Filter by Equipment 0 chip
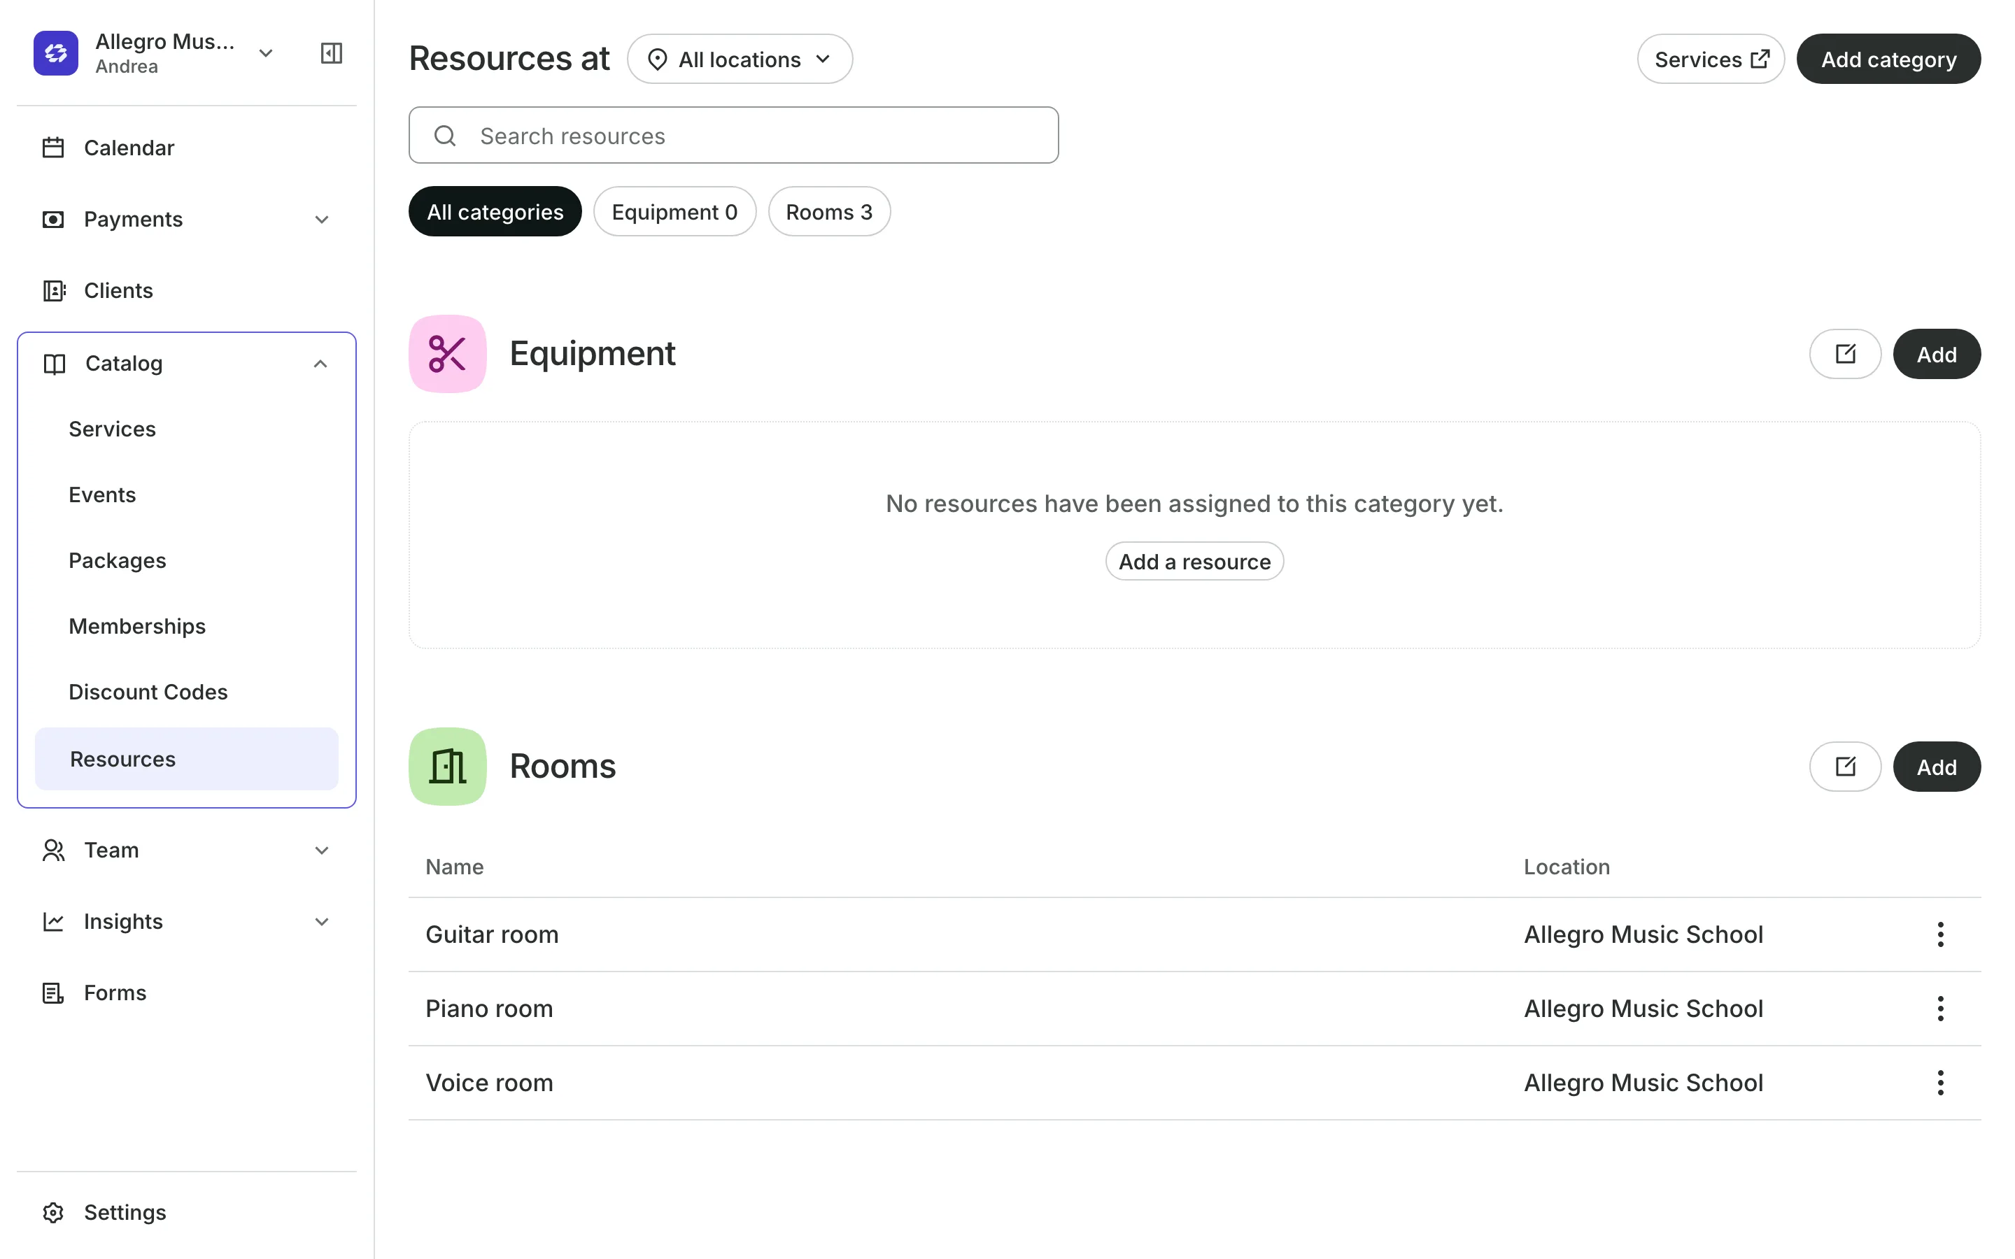Viewport: 2015px width, 1259px height. (674, 213)
